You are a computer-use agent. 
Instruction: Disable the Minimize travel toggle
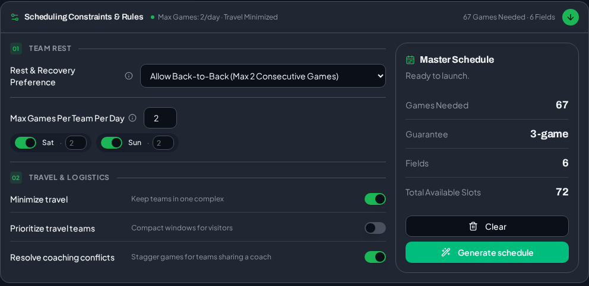point(375,199)
